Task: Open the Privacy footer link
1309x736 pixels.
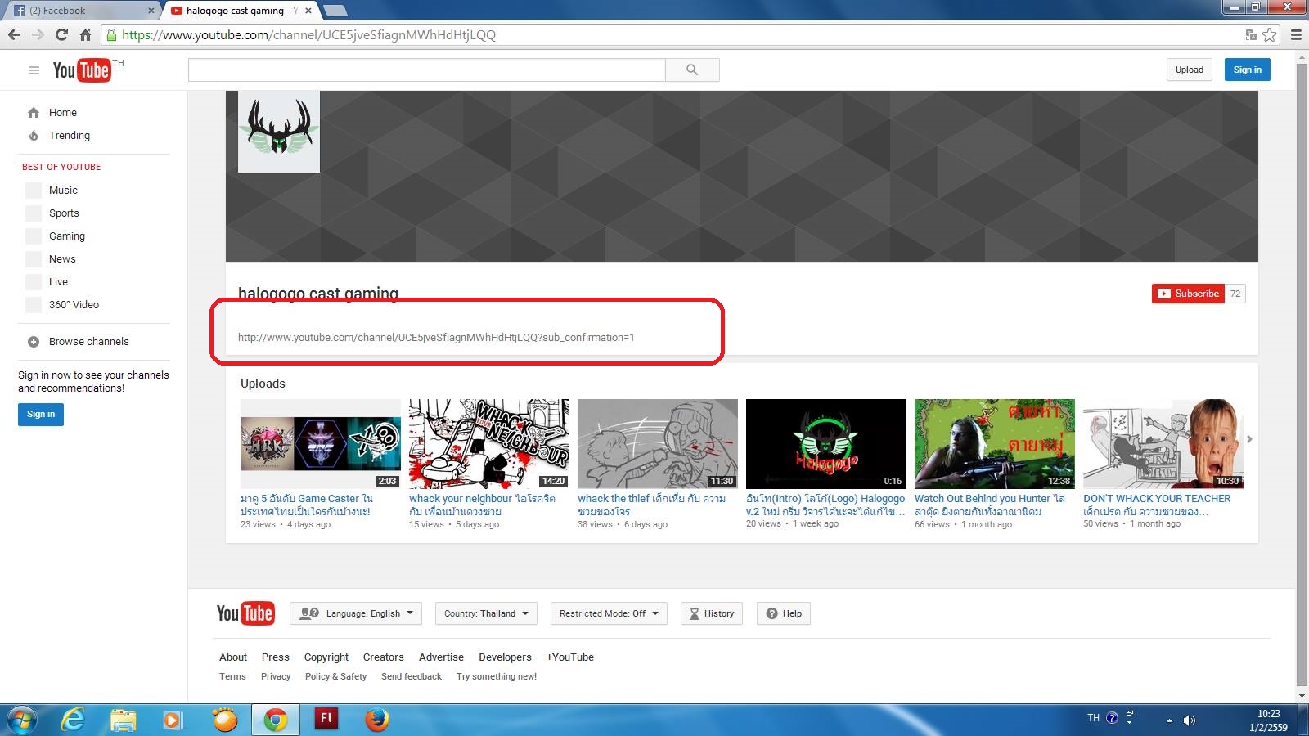Action: click(276, 676)
